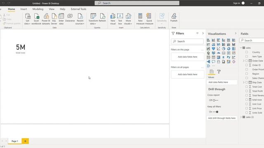This screenshot has height=148, width=264.
Task: Open the View ribbon tab
Action: point(52,9)
